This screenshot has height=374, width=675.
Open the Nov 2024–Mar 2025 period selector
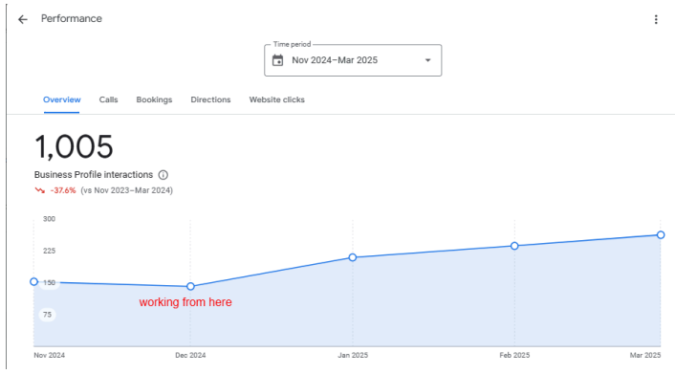[x=353, y=60]
